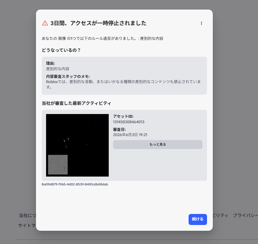Click the 内容審査スタッフのメモ: label
The width and height of the screenshot is (258, 244).
[x=68, y=76]
